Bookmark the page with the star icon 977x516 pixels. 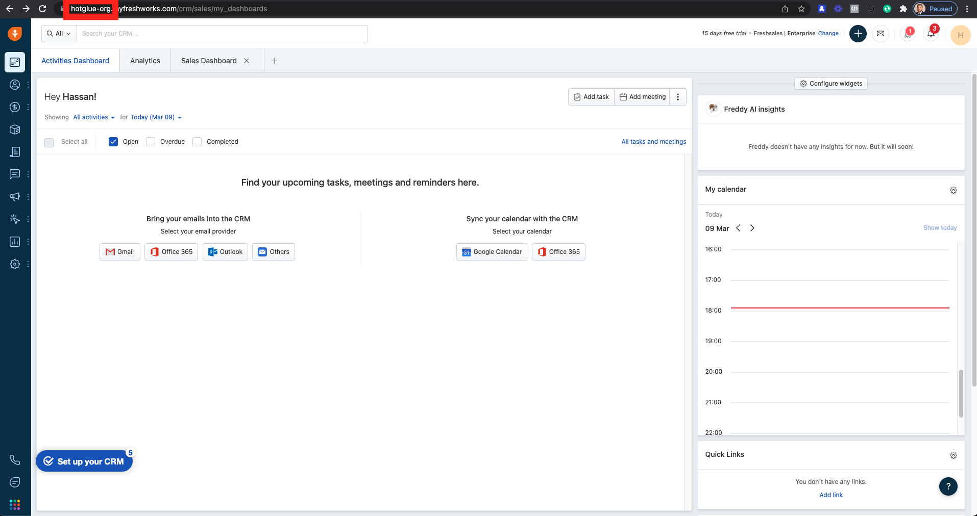click(801, 9)
